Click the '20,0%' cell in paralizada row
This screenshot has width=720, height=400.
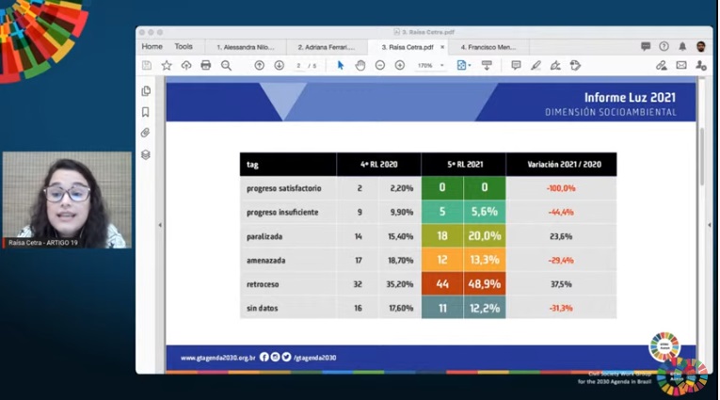click(x=485, y=236)
